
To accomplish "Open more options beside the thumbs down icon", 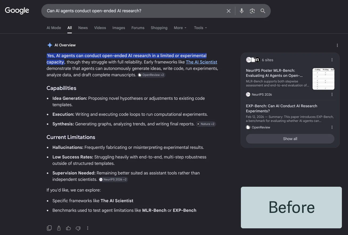I will pos(88,228).
